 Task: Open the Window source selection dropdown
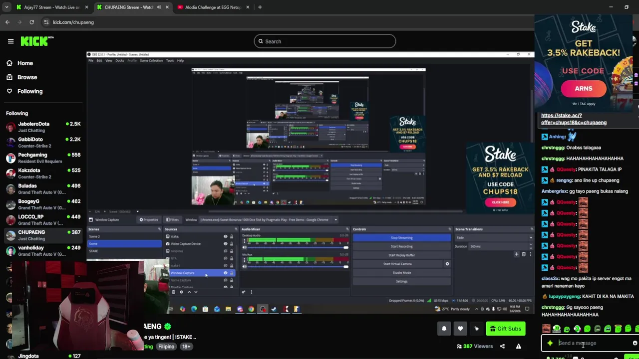click(269, 219)
